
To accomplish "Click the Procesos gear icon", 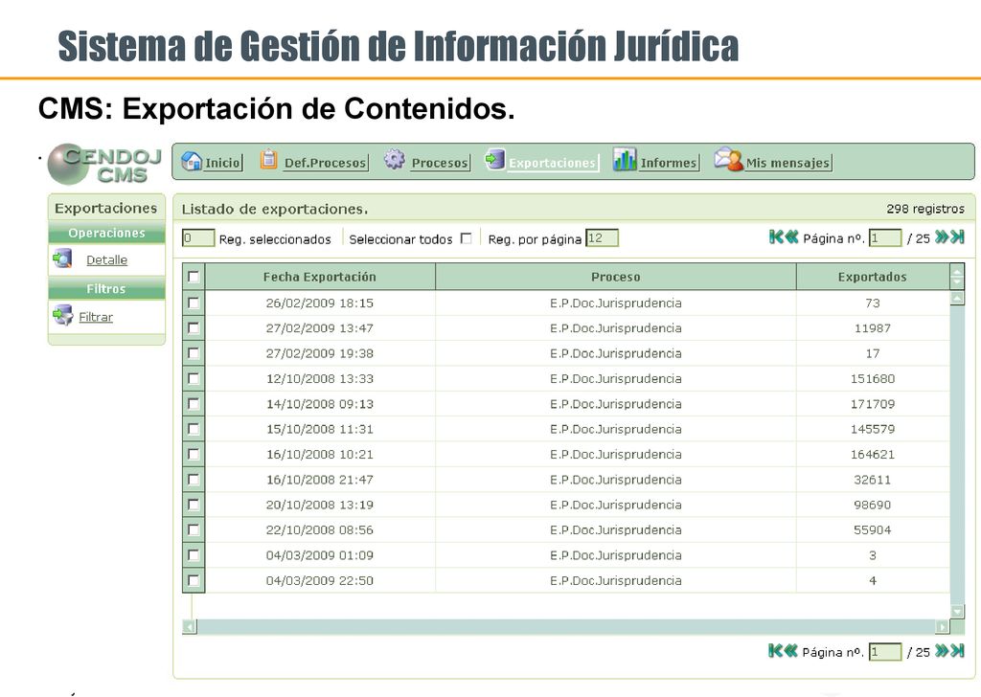I will pos(394,159).
